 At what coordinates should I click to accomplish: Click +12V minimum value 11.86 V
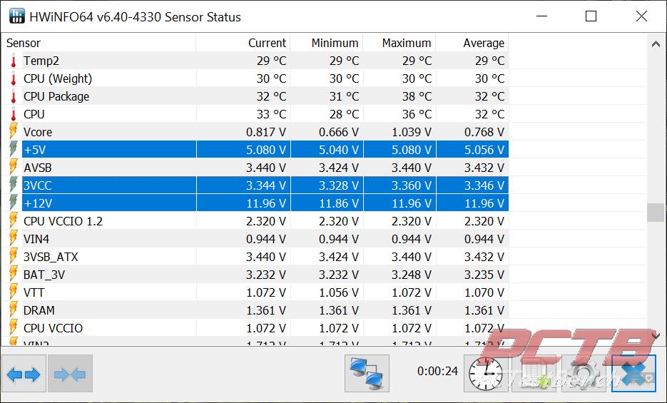(x=339, y=203)
